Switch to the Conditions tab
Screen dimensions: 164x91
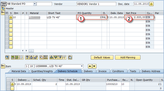[118, 71]
